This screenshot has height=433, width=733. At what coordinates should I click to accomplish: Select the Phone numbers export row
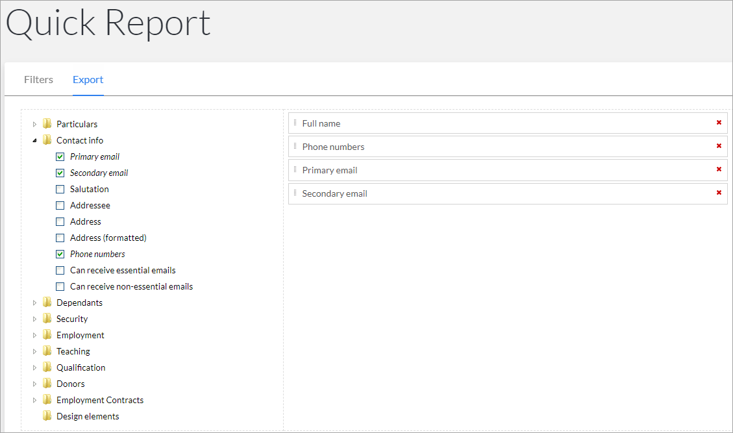point(508,146)
